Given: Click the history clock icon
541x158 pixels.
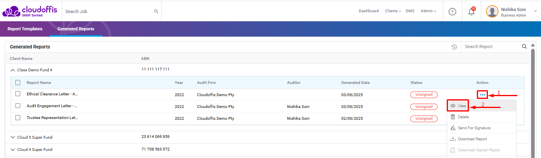Looking at the screenshot, I should pos(454,47).
